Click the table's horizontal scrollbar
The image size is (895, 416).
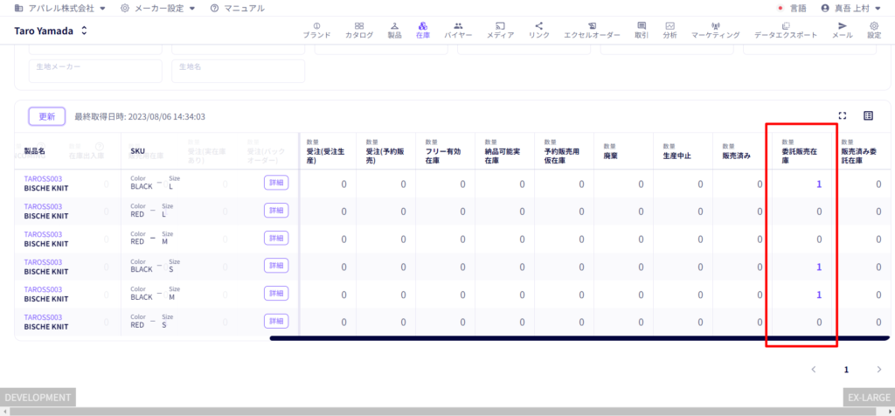579,338
